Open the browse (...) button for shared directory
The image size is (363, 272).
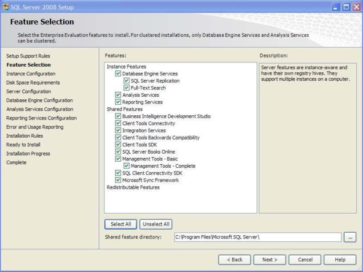pyautogui.click(x=350, y=237)
